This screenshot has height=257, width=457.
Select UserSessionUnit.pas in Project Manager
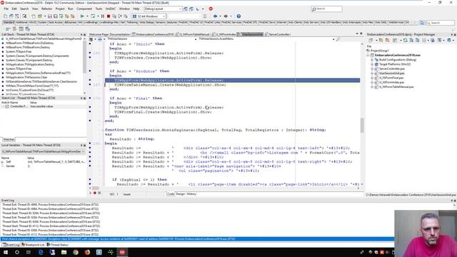pos(391,74)
